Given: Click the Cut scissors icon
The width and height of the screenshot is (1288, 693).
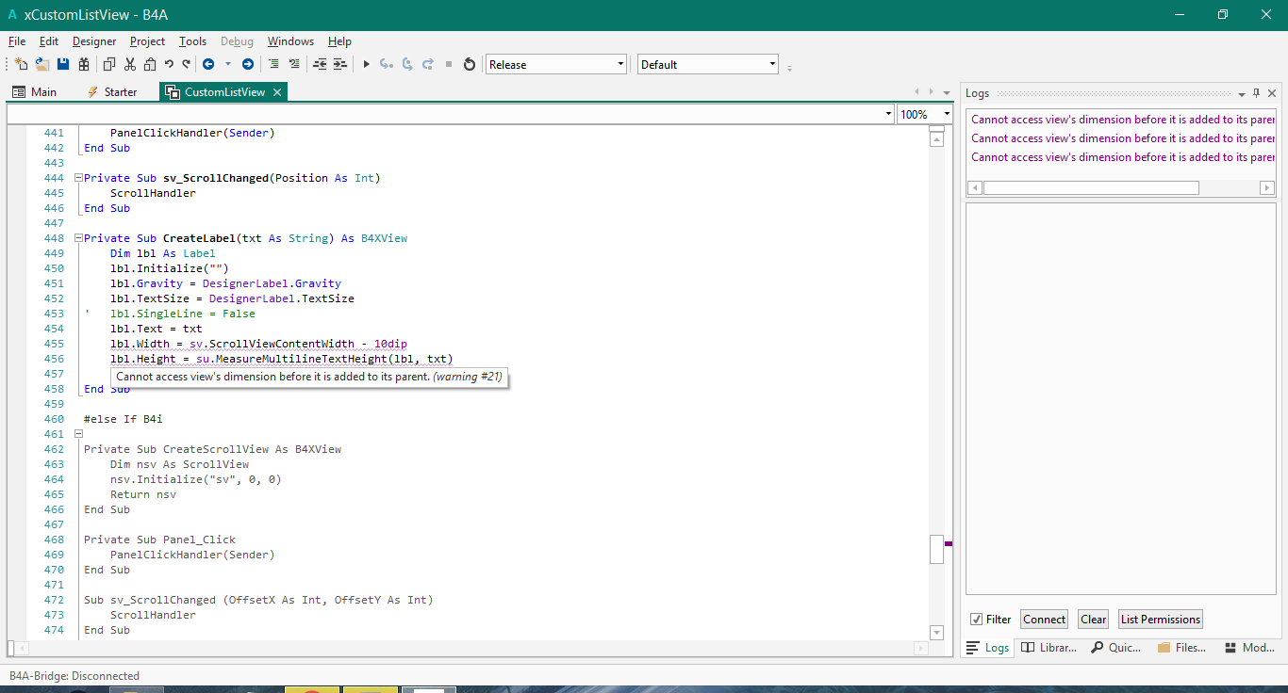Looking at the screenshot, I should (x=129, y=64).
